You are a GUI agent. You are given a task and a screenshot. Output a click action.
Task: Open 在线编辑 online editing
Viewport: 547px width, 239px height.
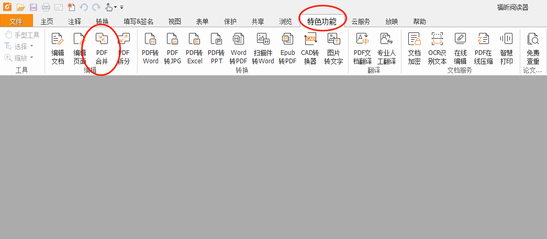pos(461,49)
